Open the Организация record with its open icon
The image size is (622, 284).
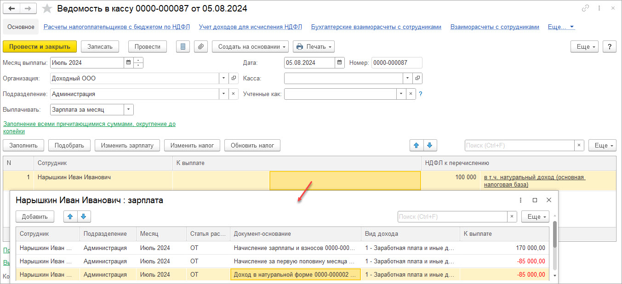(x=234, y=78)
